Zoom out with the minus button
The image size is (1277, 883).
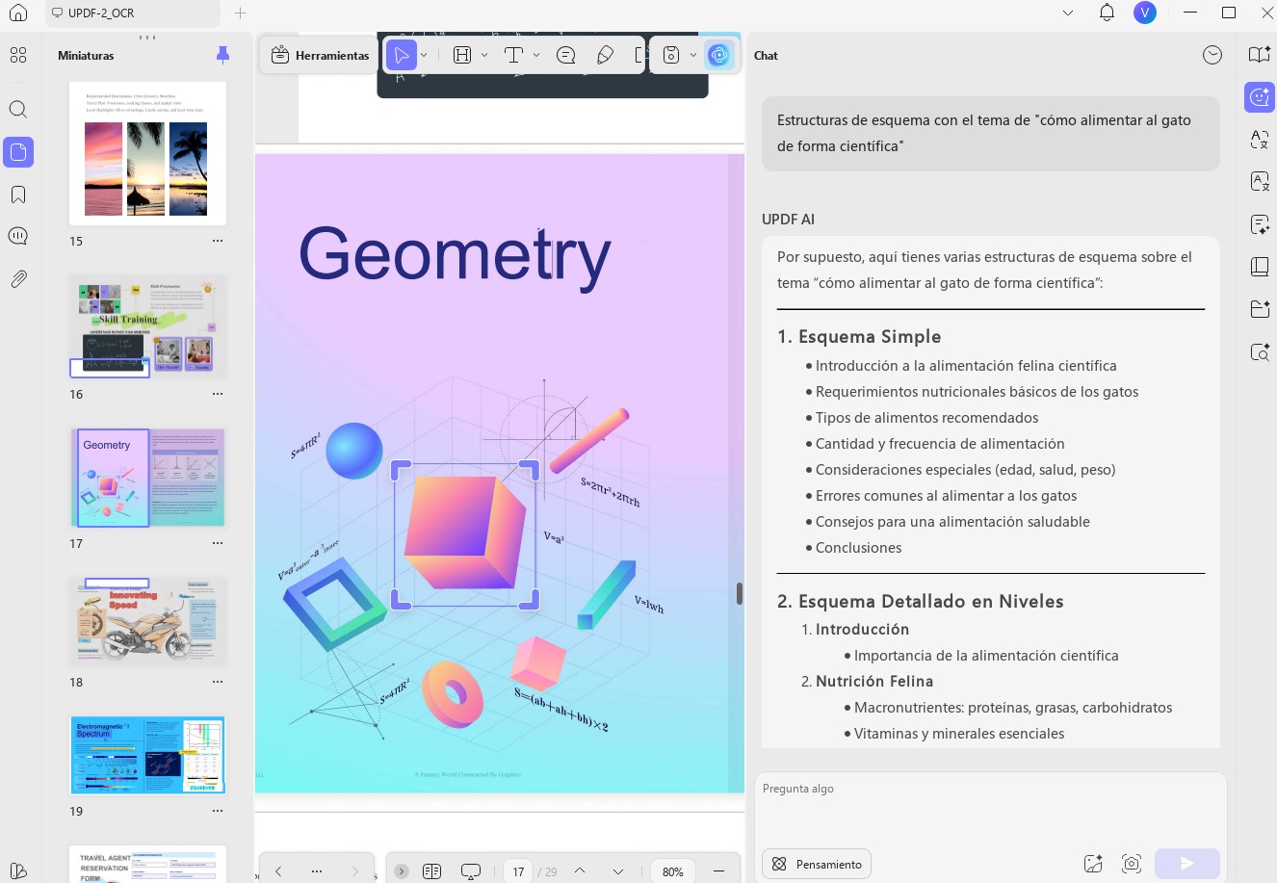click(718, 871)
